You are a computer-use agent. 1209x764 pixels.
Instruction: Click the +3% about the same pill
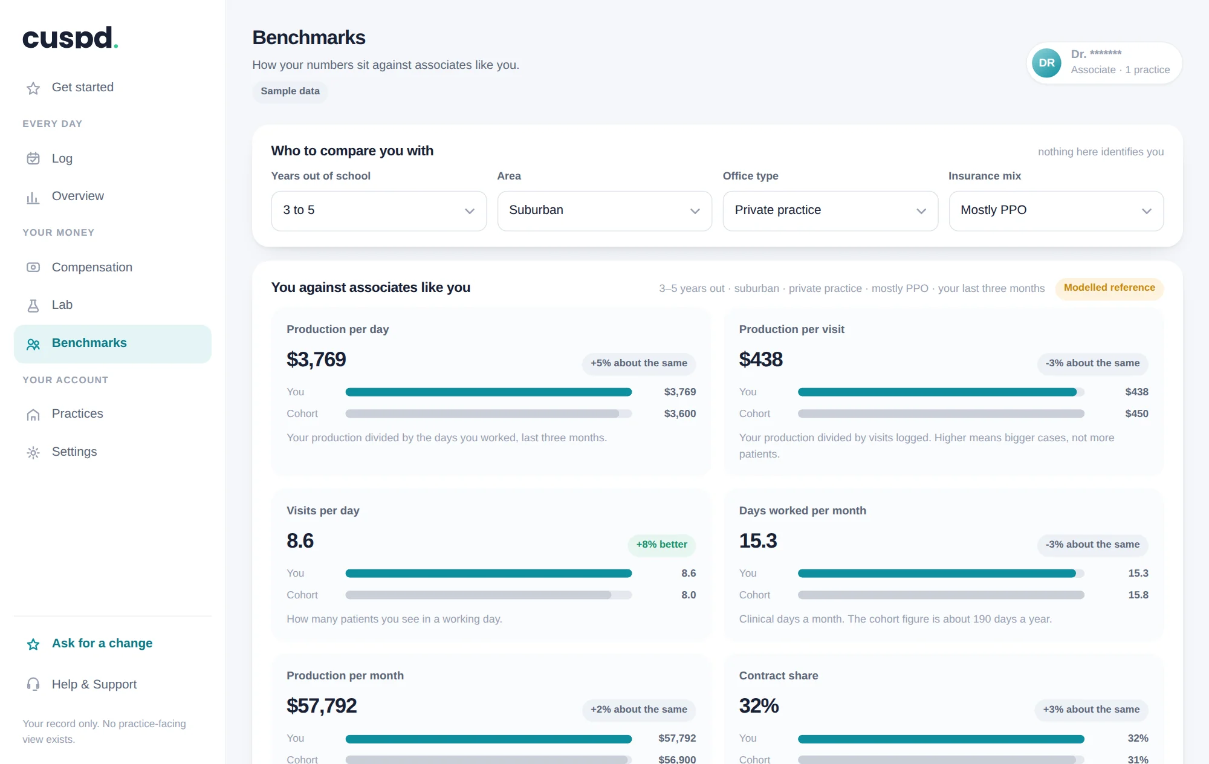point(1091,710)
